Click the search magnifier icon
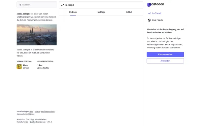Image resolution: width=202 pixels, height=126 pixels. [x=20, y=5]
